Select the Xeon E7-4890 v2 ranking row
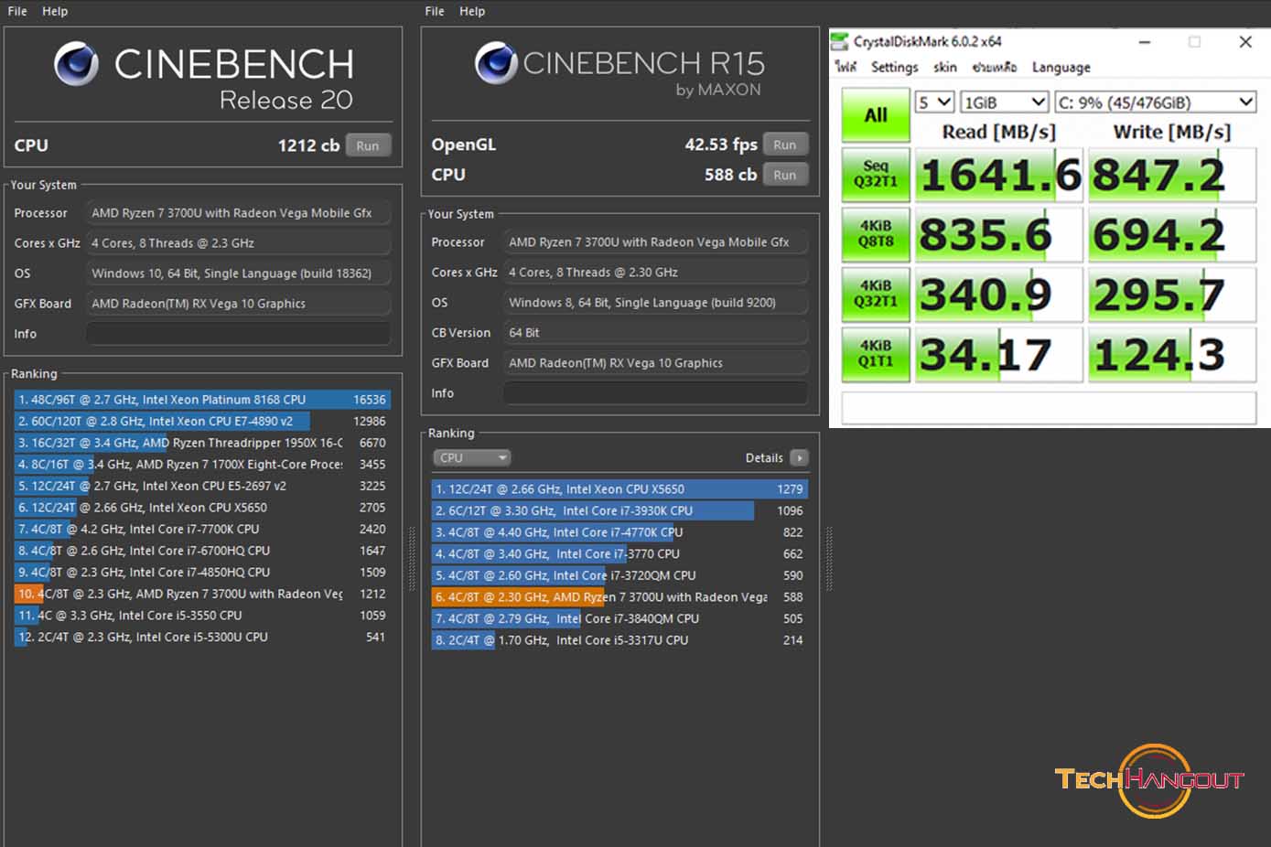 pos(202,421)
